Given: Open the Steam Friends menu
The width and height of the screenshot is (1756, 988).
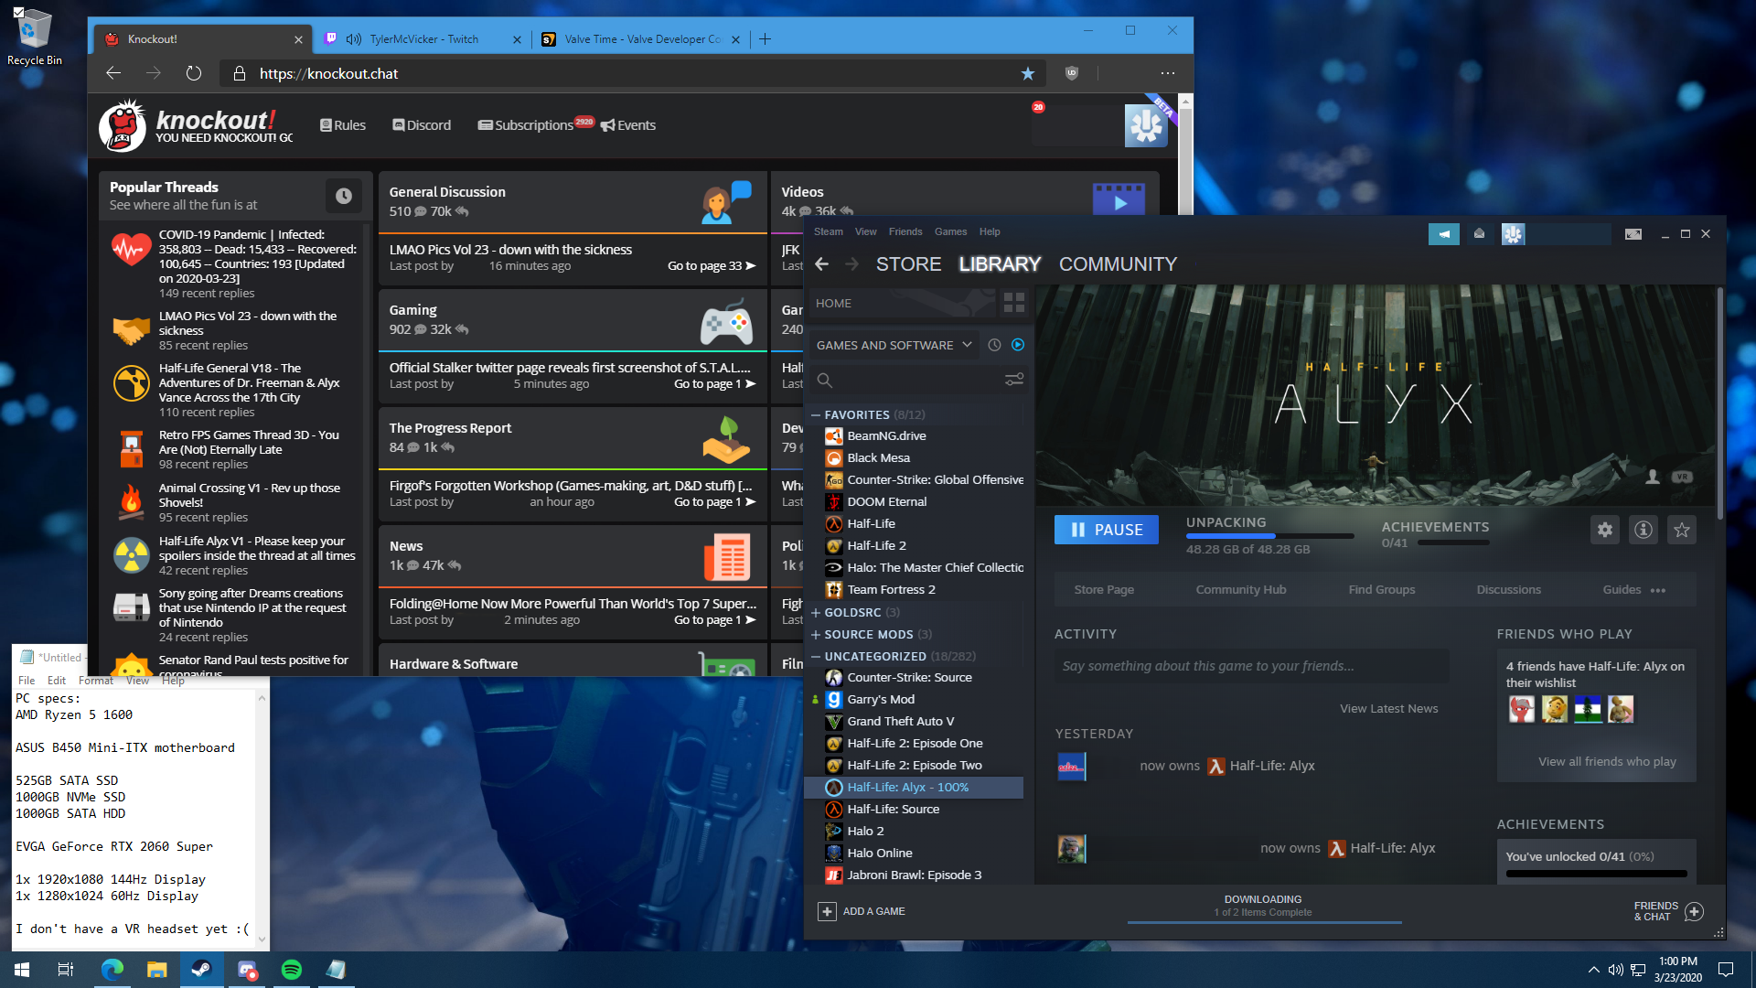Looking at the screenshot, I should 905,231.
